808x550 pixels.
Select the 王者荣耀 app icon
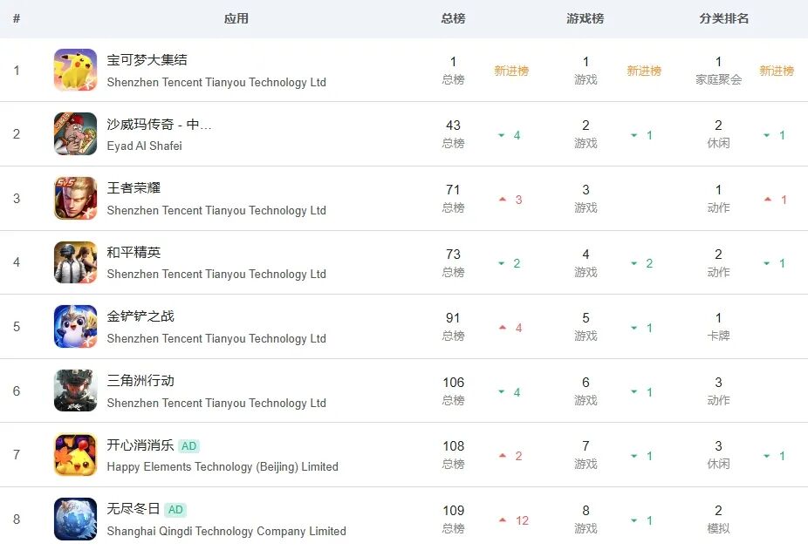coord(75,198)
